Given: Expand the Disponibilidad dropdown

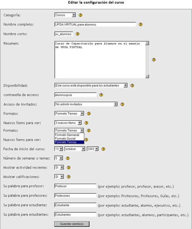Looking at the screenshot, I should 91,85.
